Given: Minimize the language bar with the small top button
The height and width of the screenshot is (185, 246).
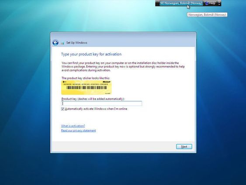Looking at the screenshot, I should pyautogui.click(x=219, y=2).
